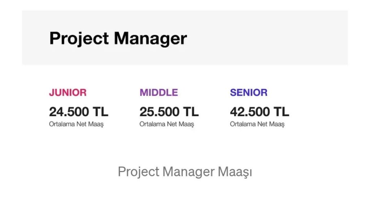Click "Ortalama Net Maaş" under the Middle salary
Screen dimensions: 370x206
(167, 124)
